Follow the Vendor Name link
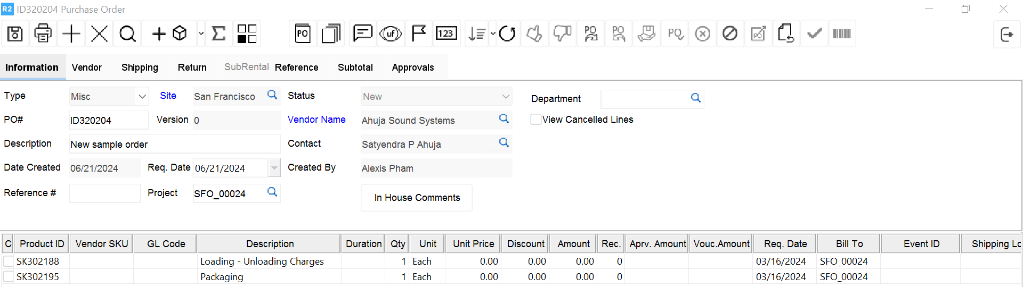 click(x=316, y=120)
